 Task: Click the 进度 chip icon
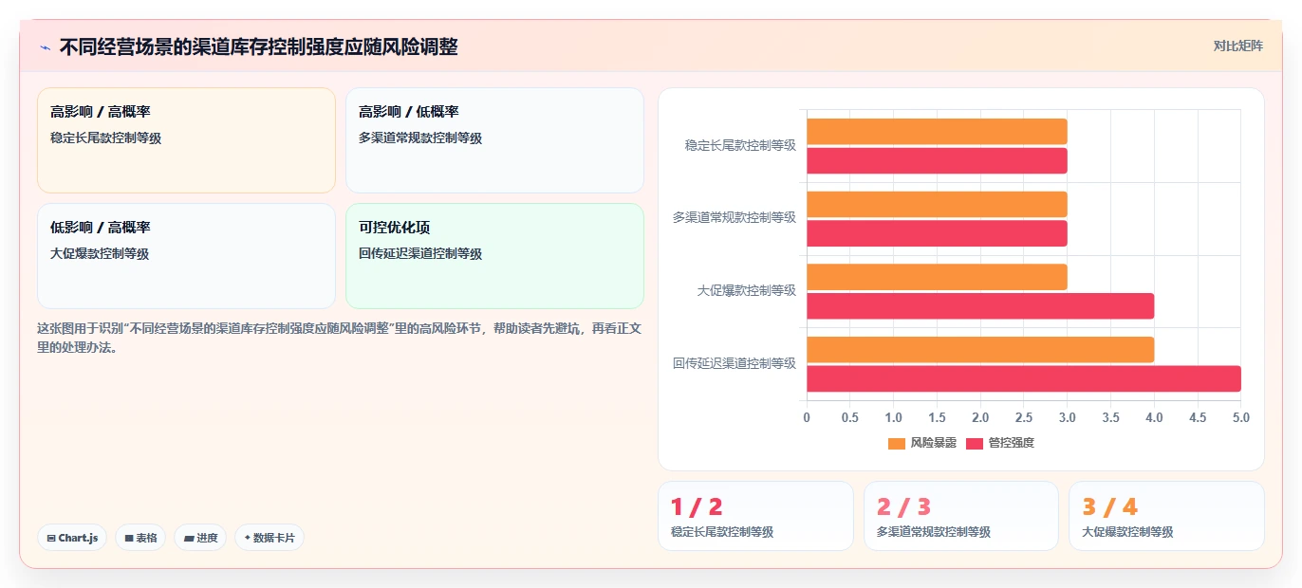pos(189,538)
